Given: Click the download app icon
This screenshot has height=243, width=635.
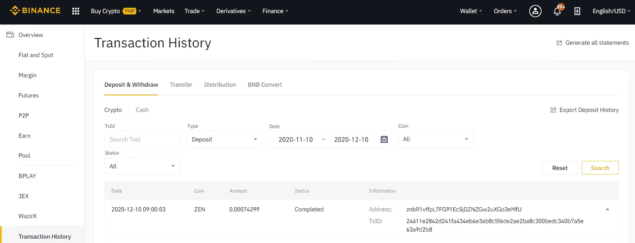Looking at the screenshot, I should point(577,11).
